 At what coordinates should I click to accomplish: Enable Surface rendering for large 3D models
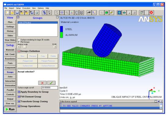pyautogui.click(x=19, y=40)
